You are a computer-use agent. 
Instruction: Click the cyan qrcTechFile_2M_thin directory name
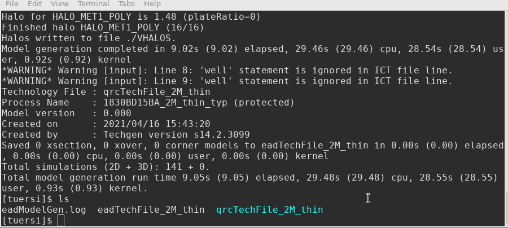coord(270,210)
